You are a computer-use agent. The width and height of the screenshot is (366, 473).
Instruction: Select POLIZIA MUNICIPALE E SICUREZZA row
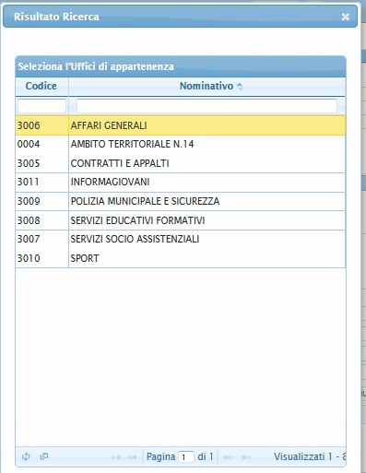[181, 201]
